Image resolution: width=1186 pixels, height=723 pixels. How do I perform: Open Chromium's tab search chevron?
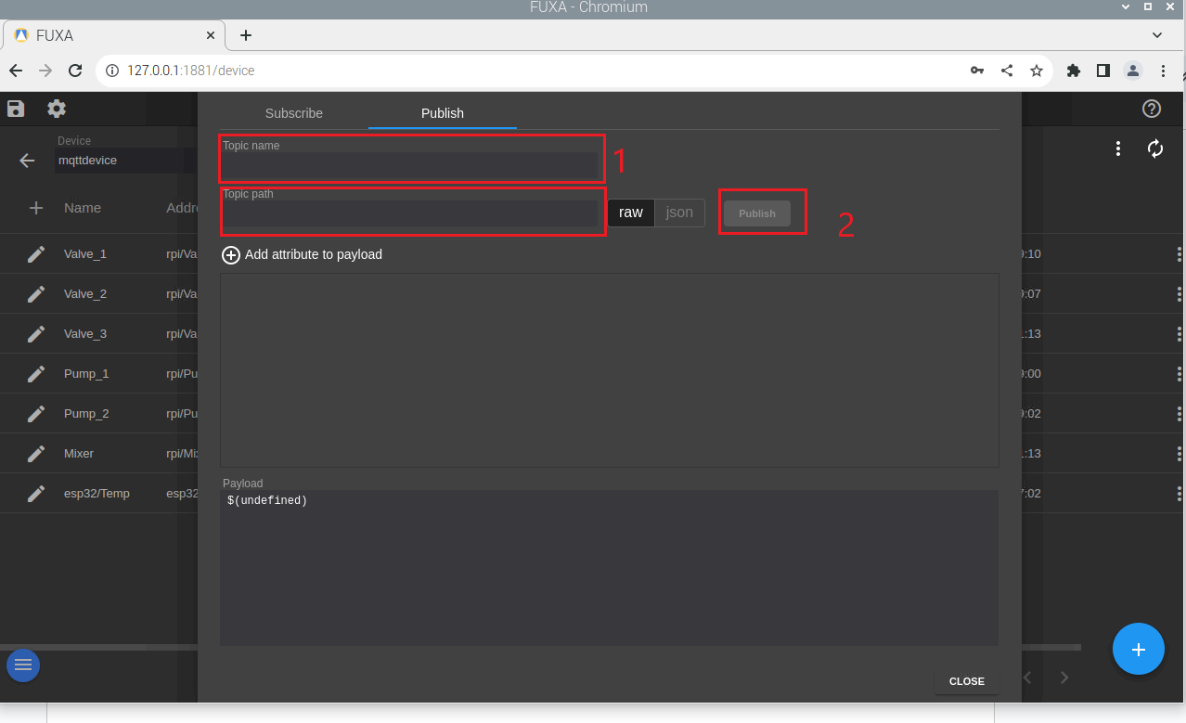(x=1157, y=35)
